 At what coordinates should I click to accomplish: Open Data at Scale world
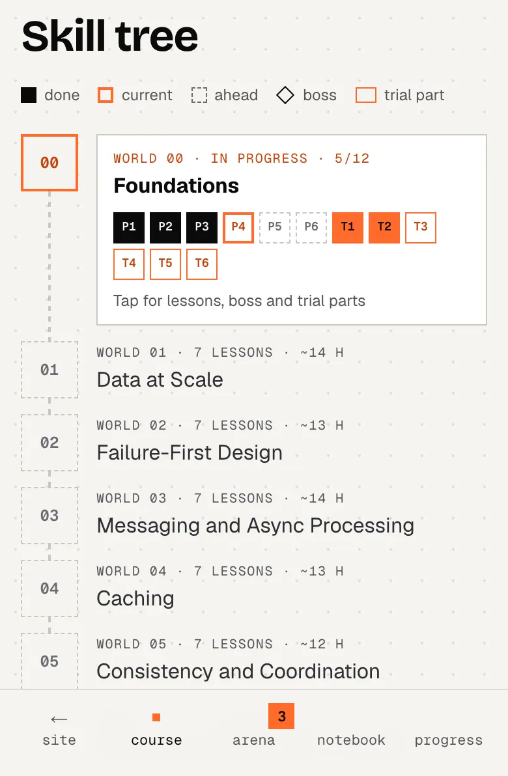click(x=160, y=380)
